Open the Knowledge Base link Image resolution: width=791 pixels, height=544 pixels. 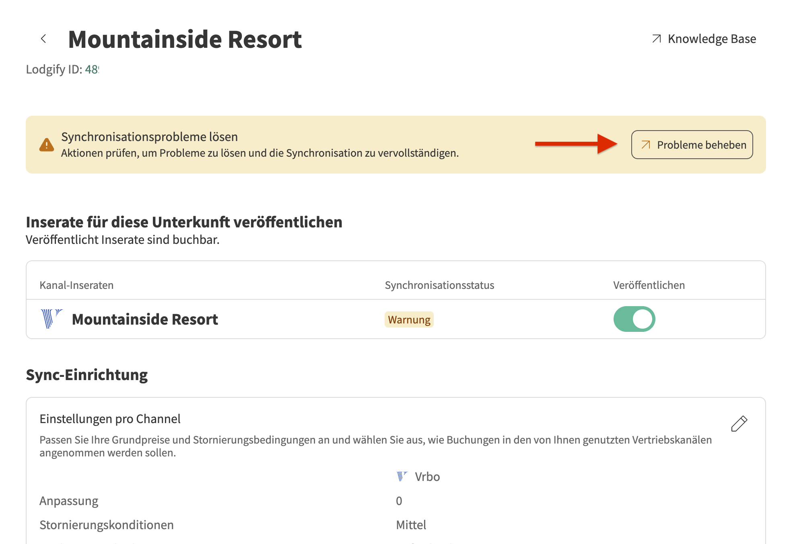(x=711, y=39)
